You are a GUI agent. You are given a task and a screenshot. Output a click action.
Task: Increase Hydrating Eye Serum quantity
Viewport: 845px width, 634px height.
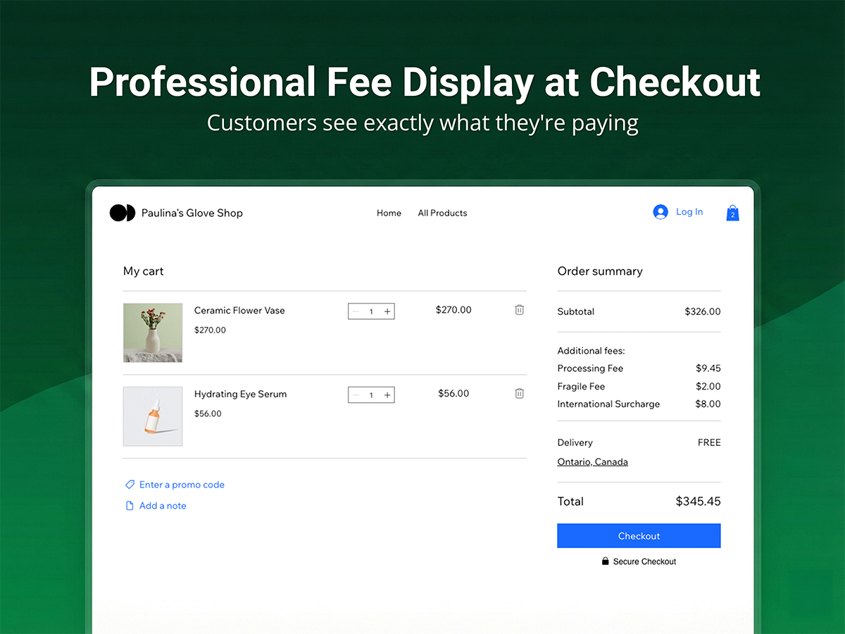387,395
